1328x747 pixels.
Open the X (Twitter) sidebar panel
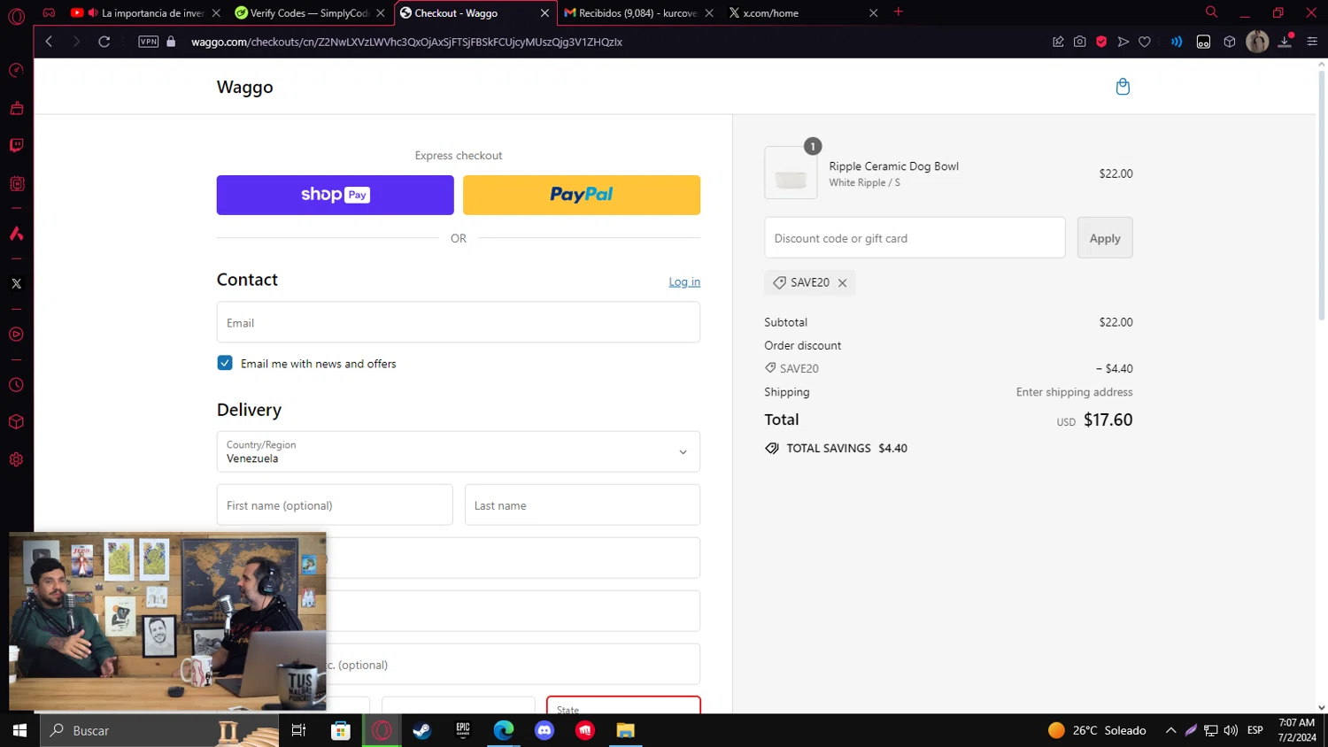[16, 284]
